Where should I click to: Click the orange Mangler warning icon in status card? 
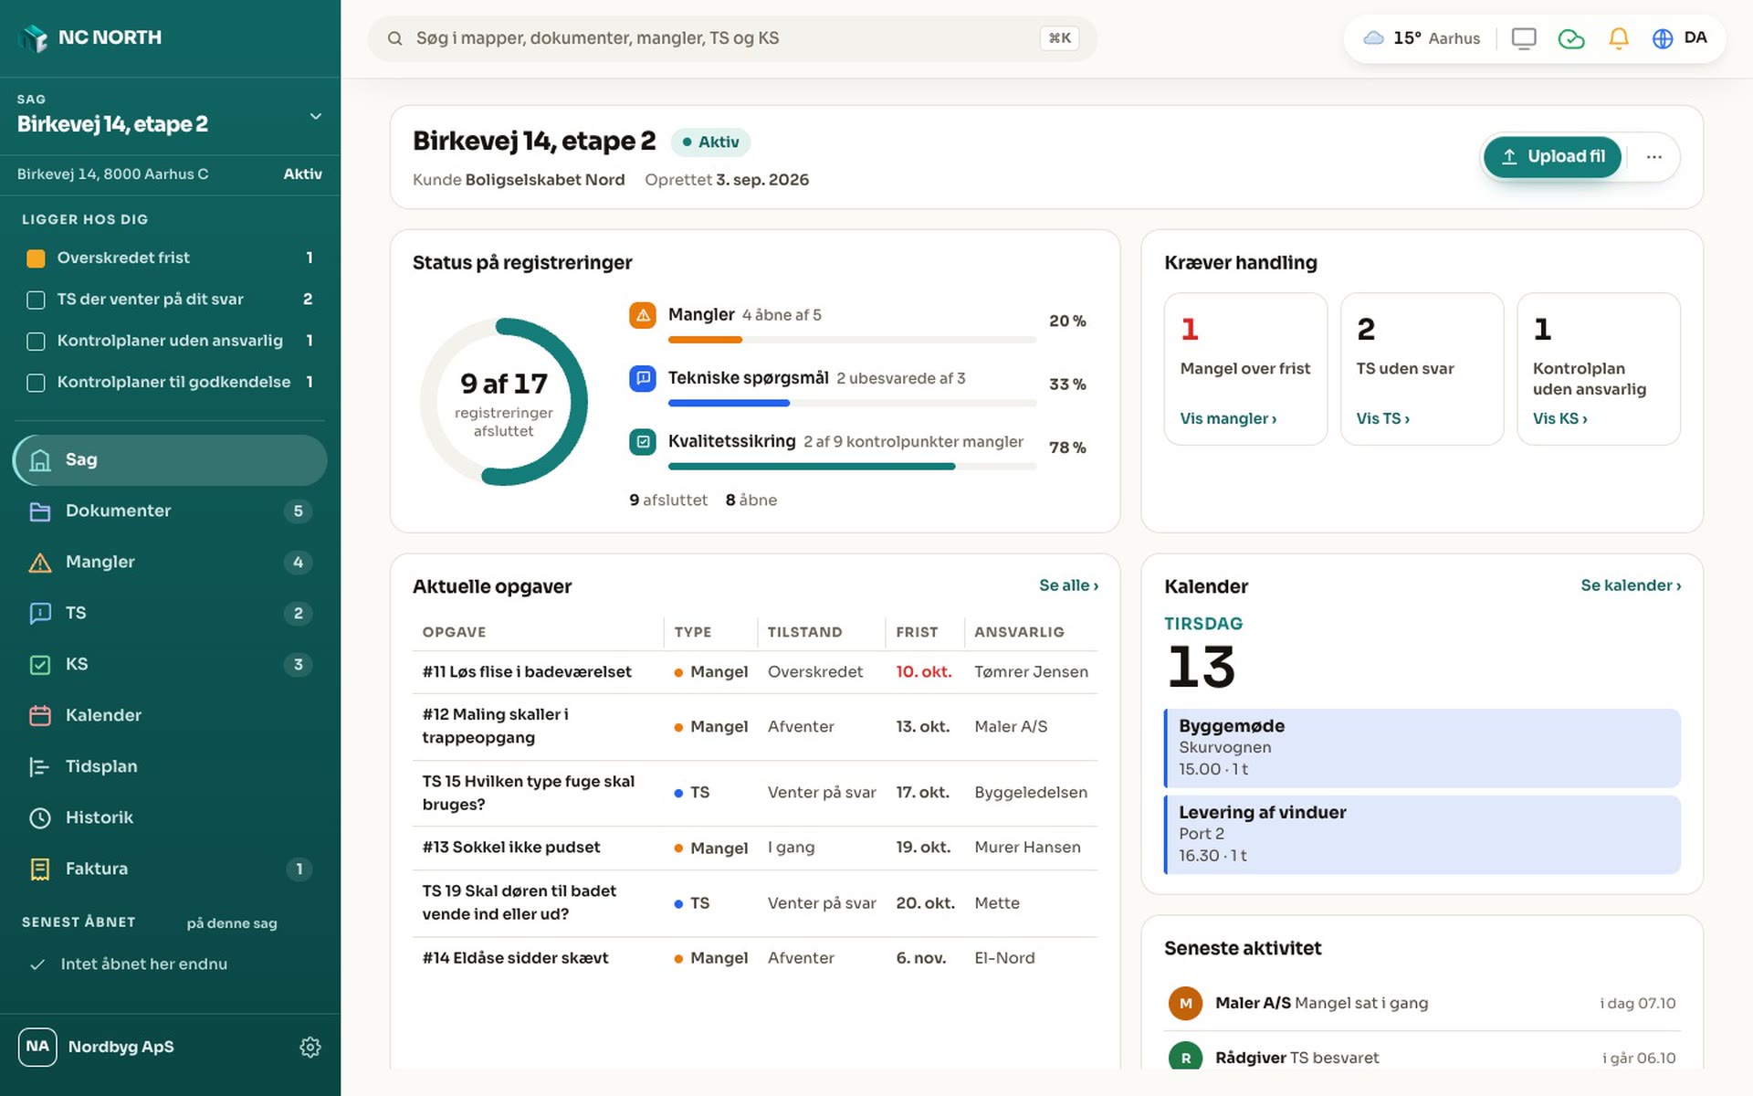[643, 315]
